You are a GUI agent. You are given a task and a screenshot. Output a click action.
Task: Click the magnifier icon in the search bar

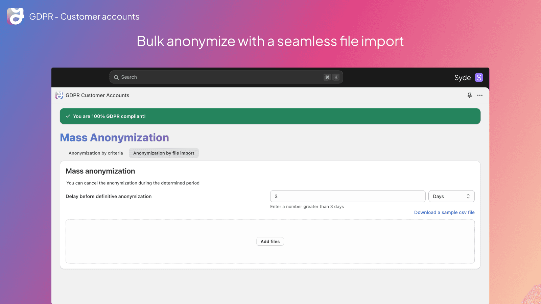[x=116, y=77]
